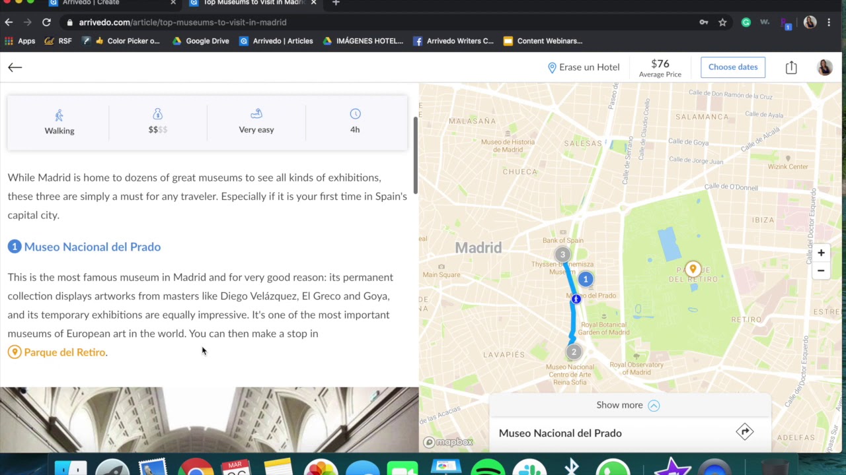This screenshot has width=846, height=475.
Task: Open the Color Picker bookmark
Action: click(120, 41)
